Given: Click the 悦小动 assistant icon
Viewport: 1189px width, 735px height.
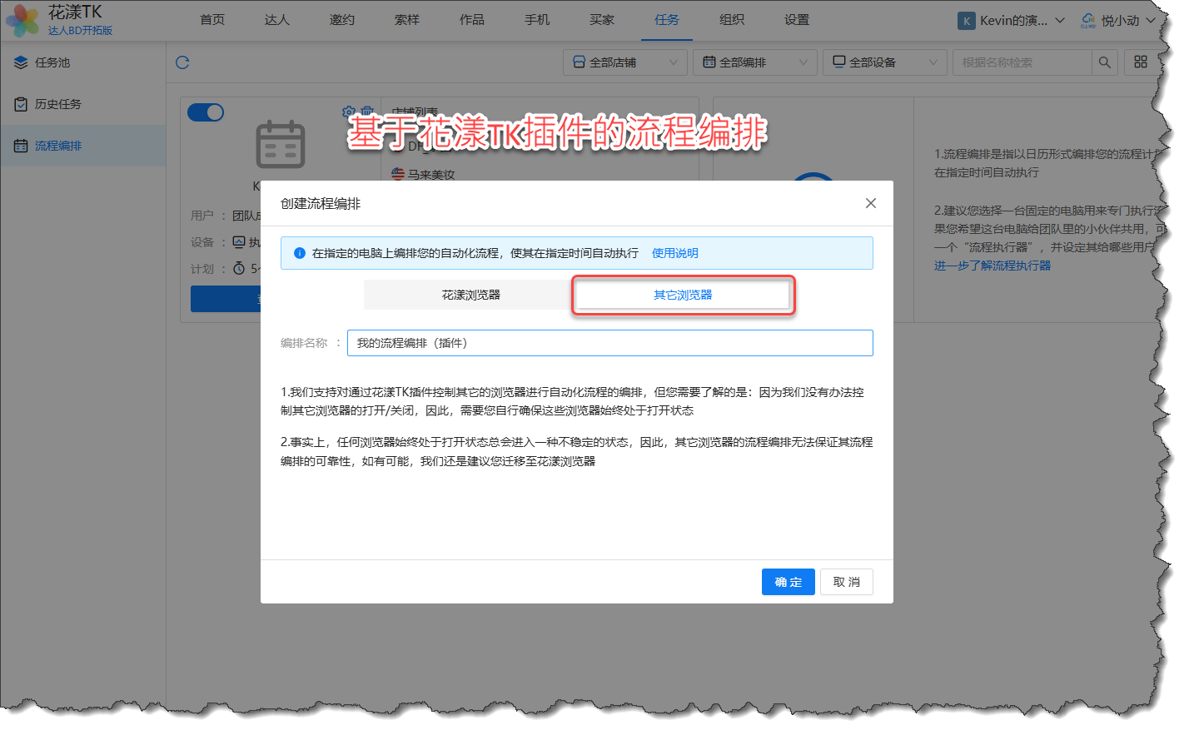Looking at the screenshot, I should [x=1088, y=20].
